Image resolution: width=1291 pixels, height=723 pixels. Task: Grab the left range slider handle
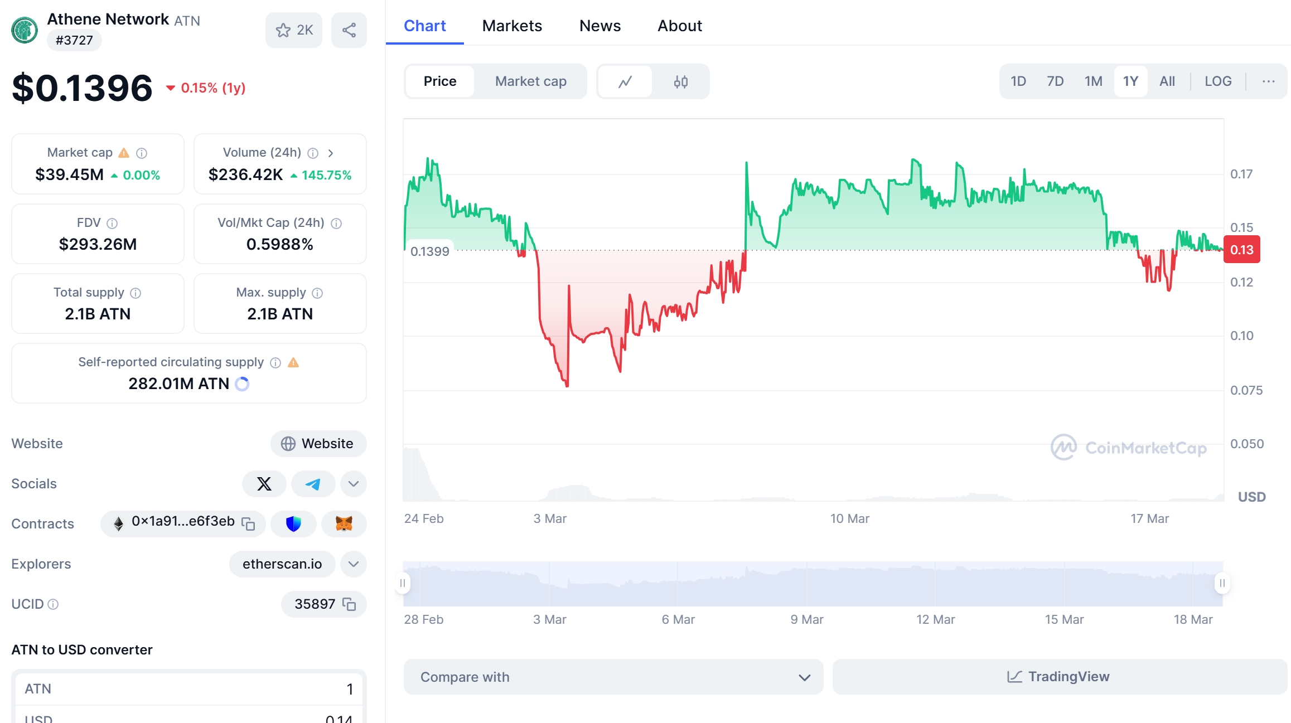pyautogui.click(x=403, y=583)
